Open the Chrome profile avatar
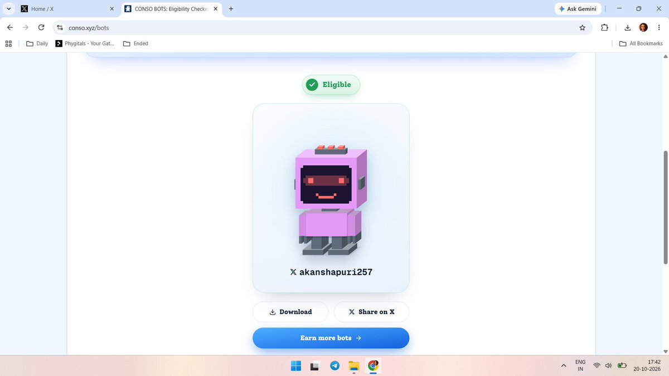Screen dimensions: 669x376 [x=643, y=27]
